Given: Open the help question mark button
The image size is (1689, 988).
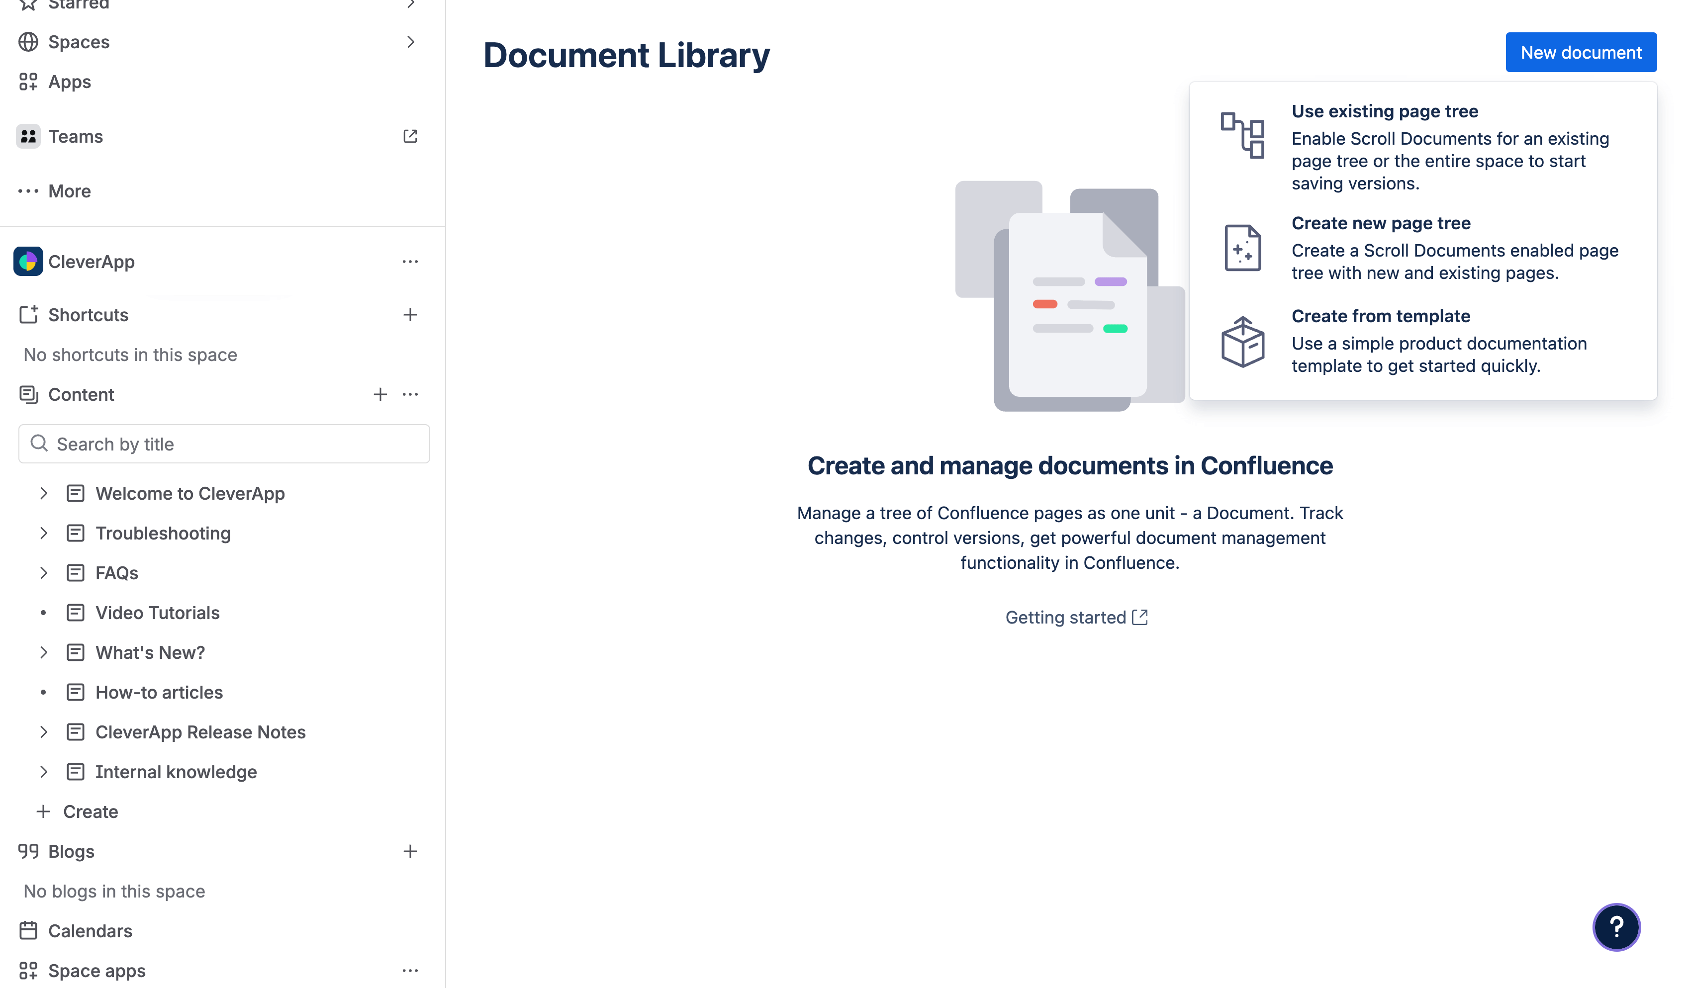Looking at the screenshot, I should tap(1617, 927).
